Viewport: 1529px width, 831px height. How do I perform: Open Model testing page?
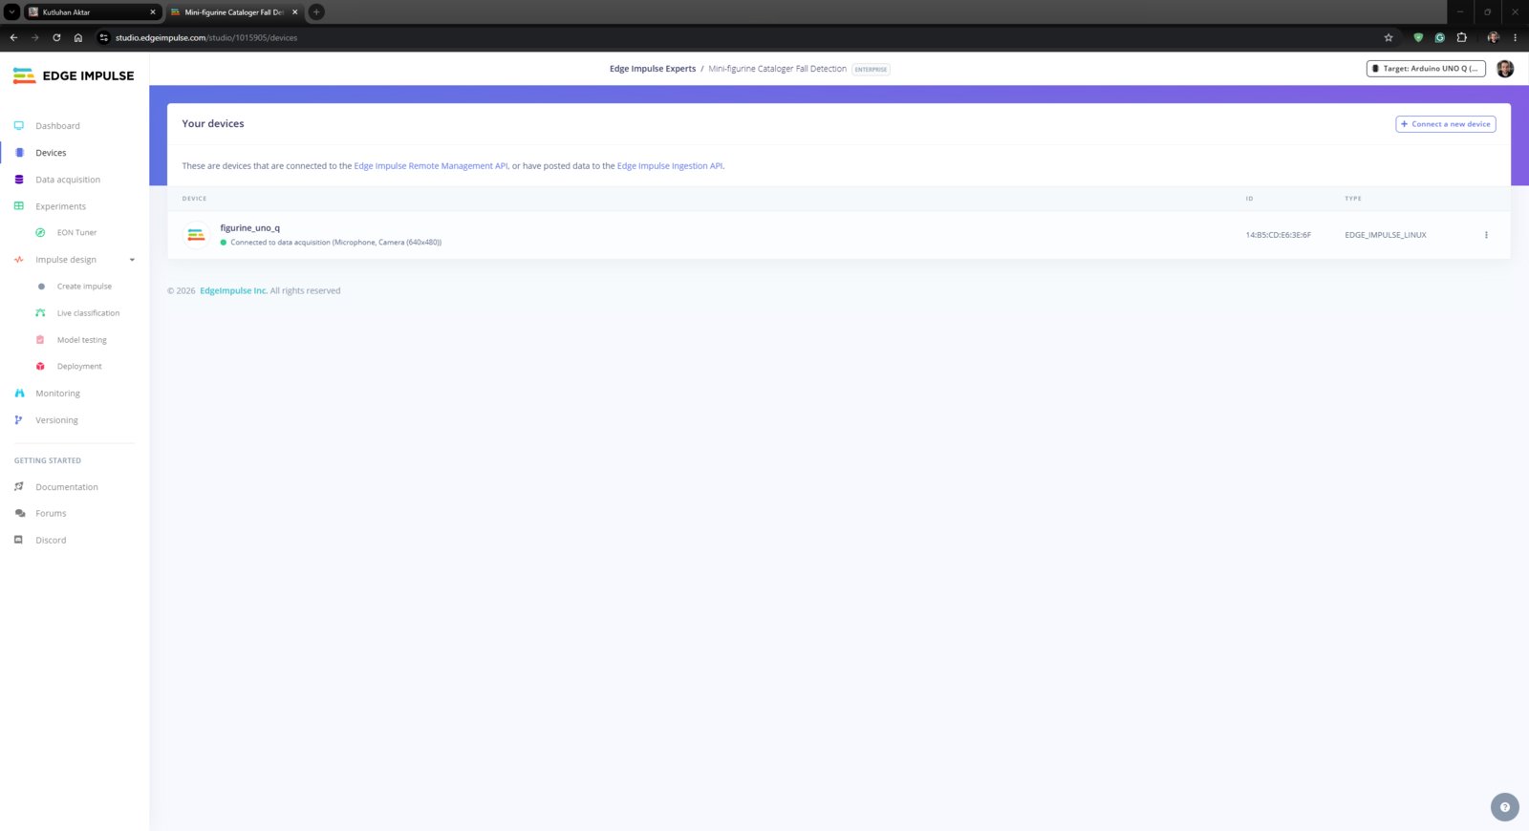coord(81,340)
